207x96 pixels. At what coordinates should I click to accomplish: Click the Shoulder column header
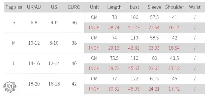pyautogui.click(x=174, y=7)
